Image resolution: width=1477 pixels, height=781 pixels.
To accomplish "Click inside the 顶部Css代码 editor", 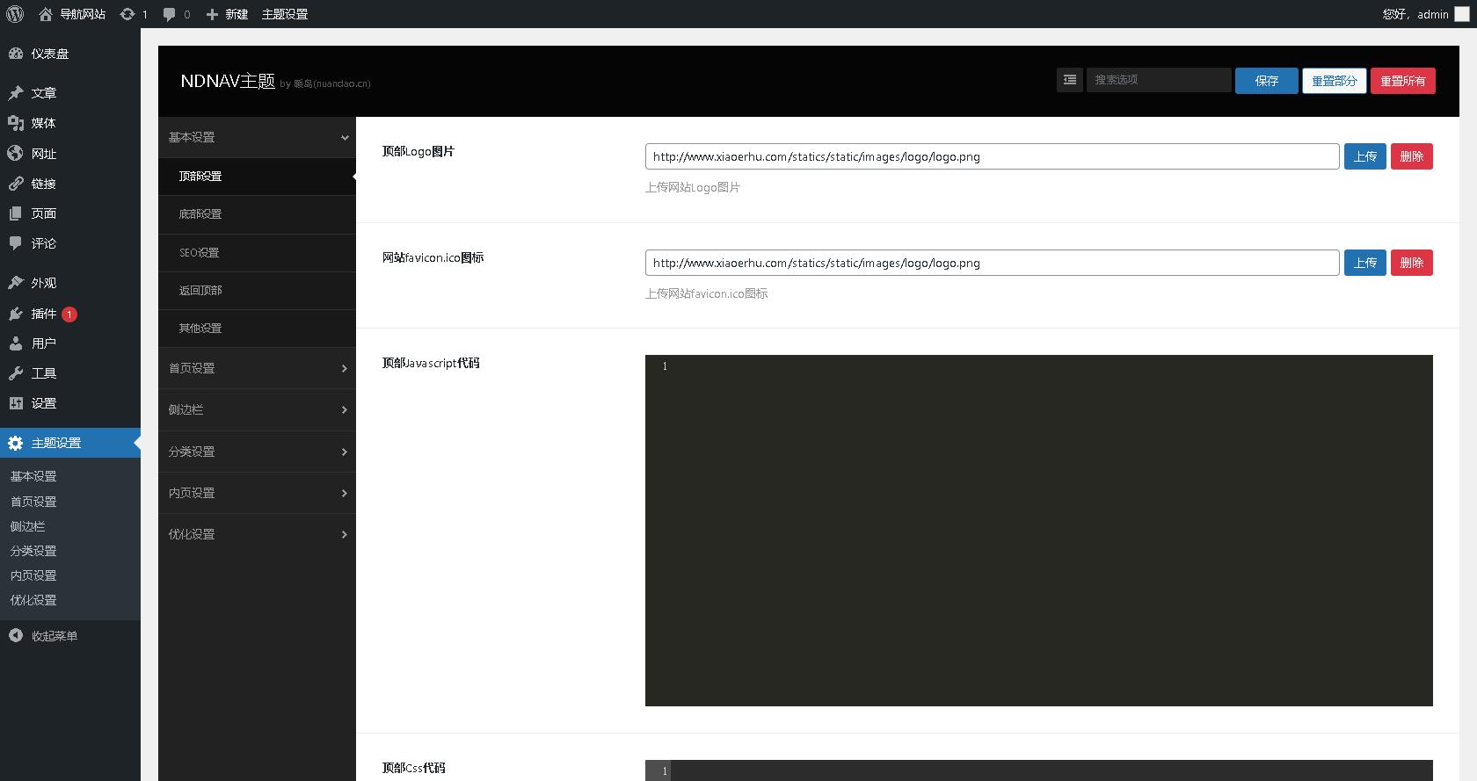I will click(x=1039, y=770).
